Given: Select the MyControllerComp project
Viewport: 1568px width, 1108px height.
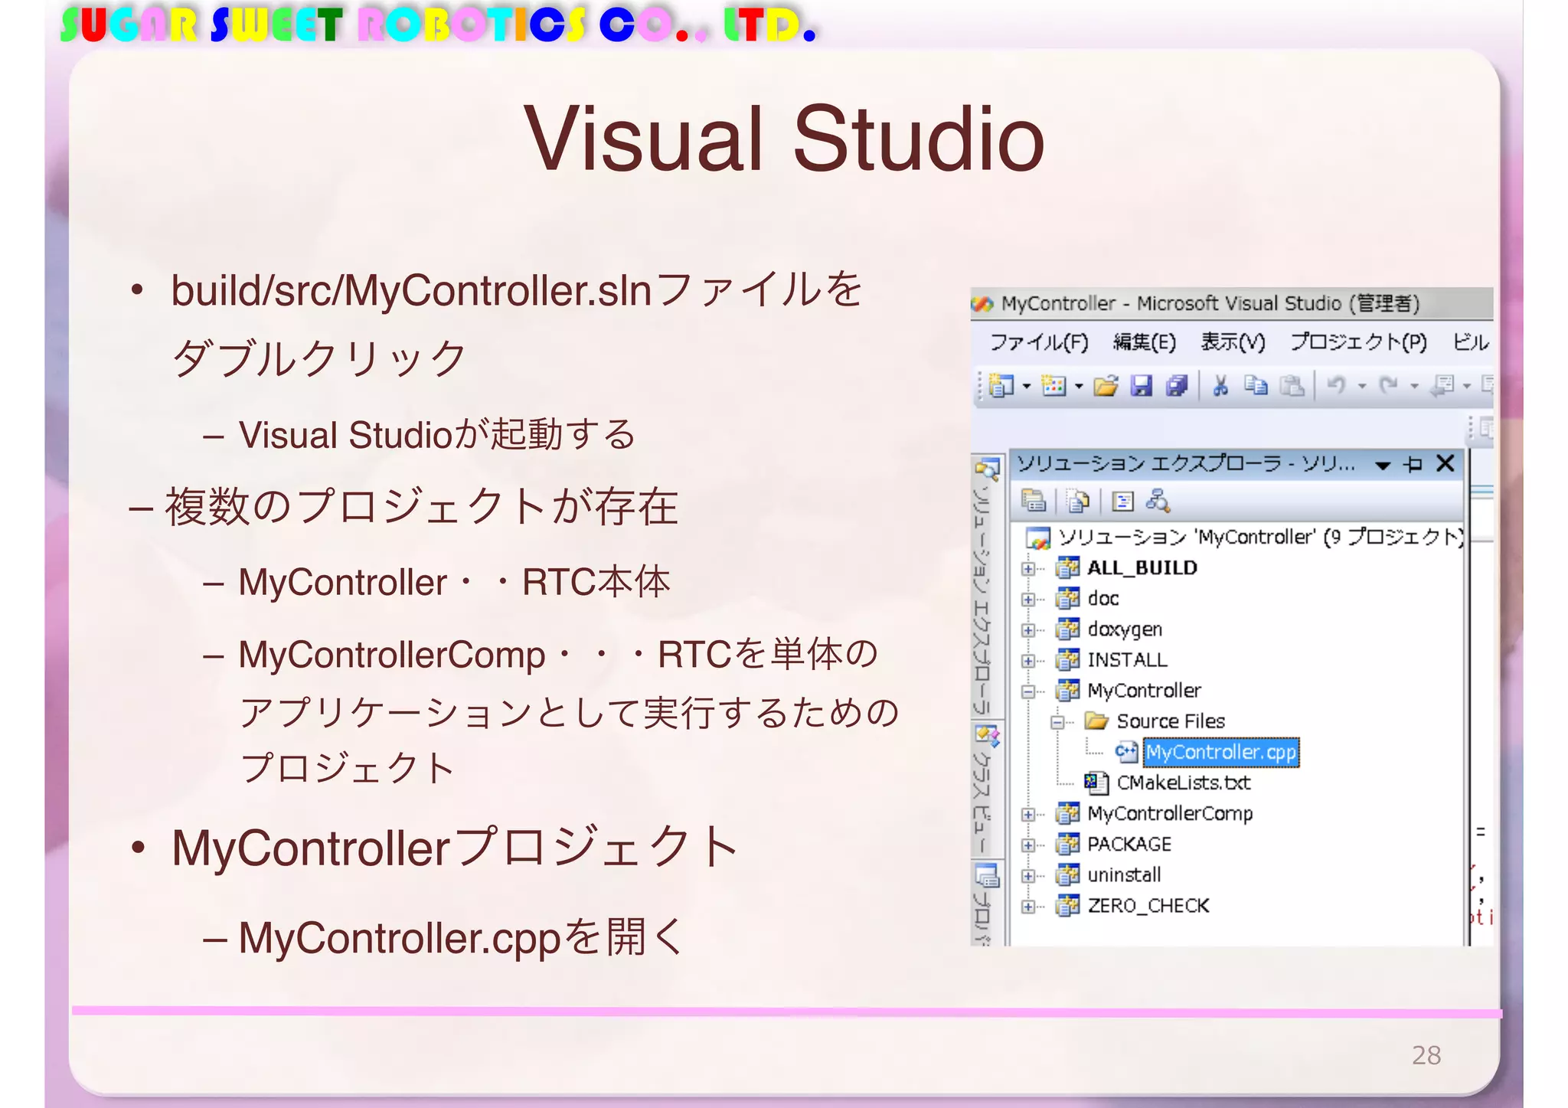Looking at the screenshot, I should point(1170,813).
